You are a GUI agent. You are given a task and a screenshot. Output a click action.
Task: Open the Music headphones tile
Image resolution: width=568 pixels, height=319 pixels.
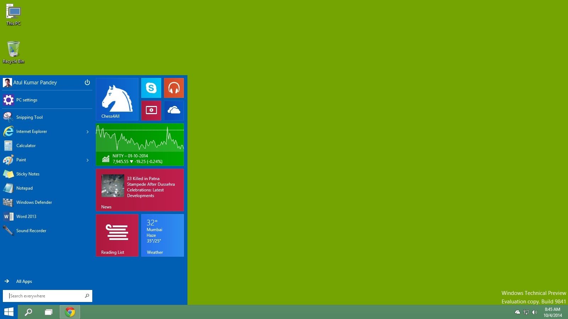tap(174, 88)
